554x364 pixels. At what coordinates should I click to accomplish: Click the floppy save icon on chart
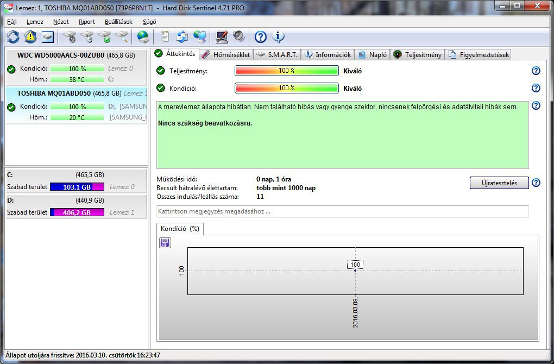(165, 242)
